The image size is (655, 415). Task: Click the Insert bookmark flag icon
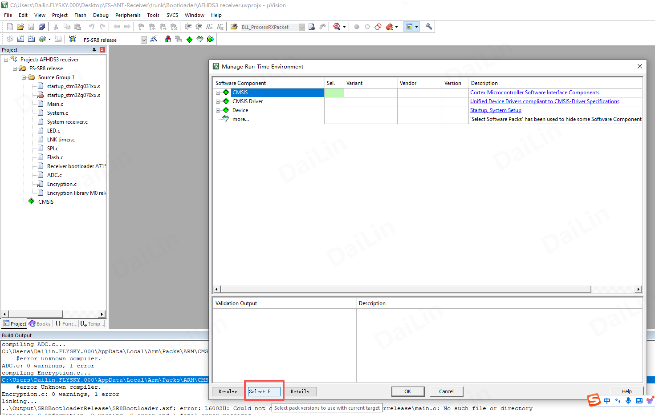141,27
